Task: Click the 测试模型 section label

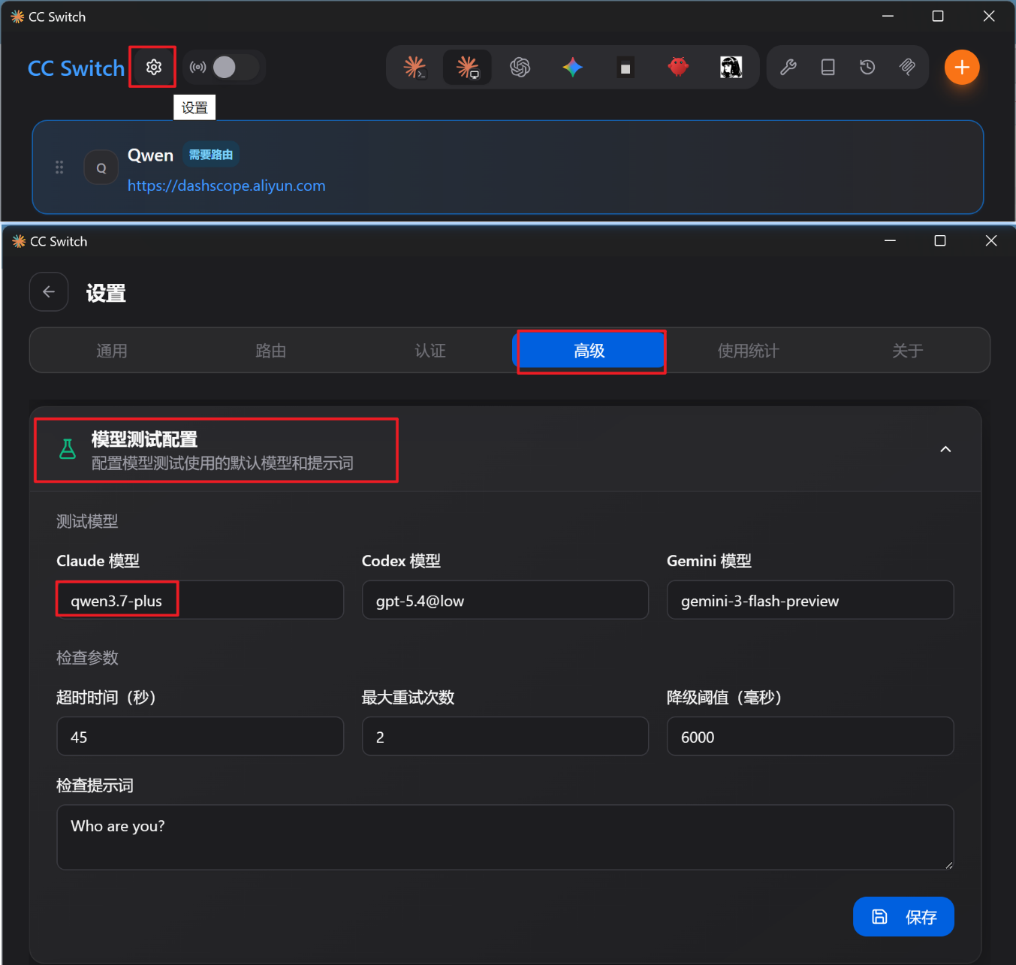Action: pyautogui.click(x=87, y=521)
